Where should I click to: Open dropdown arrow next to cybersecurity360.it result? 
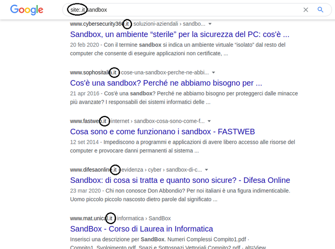(x=210, y=24)
